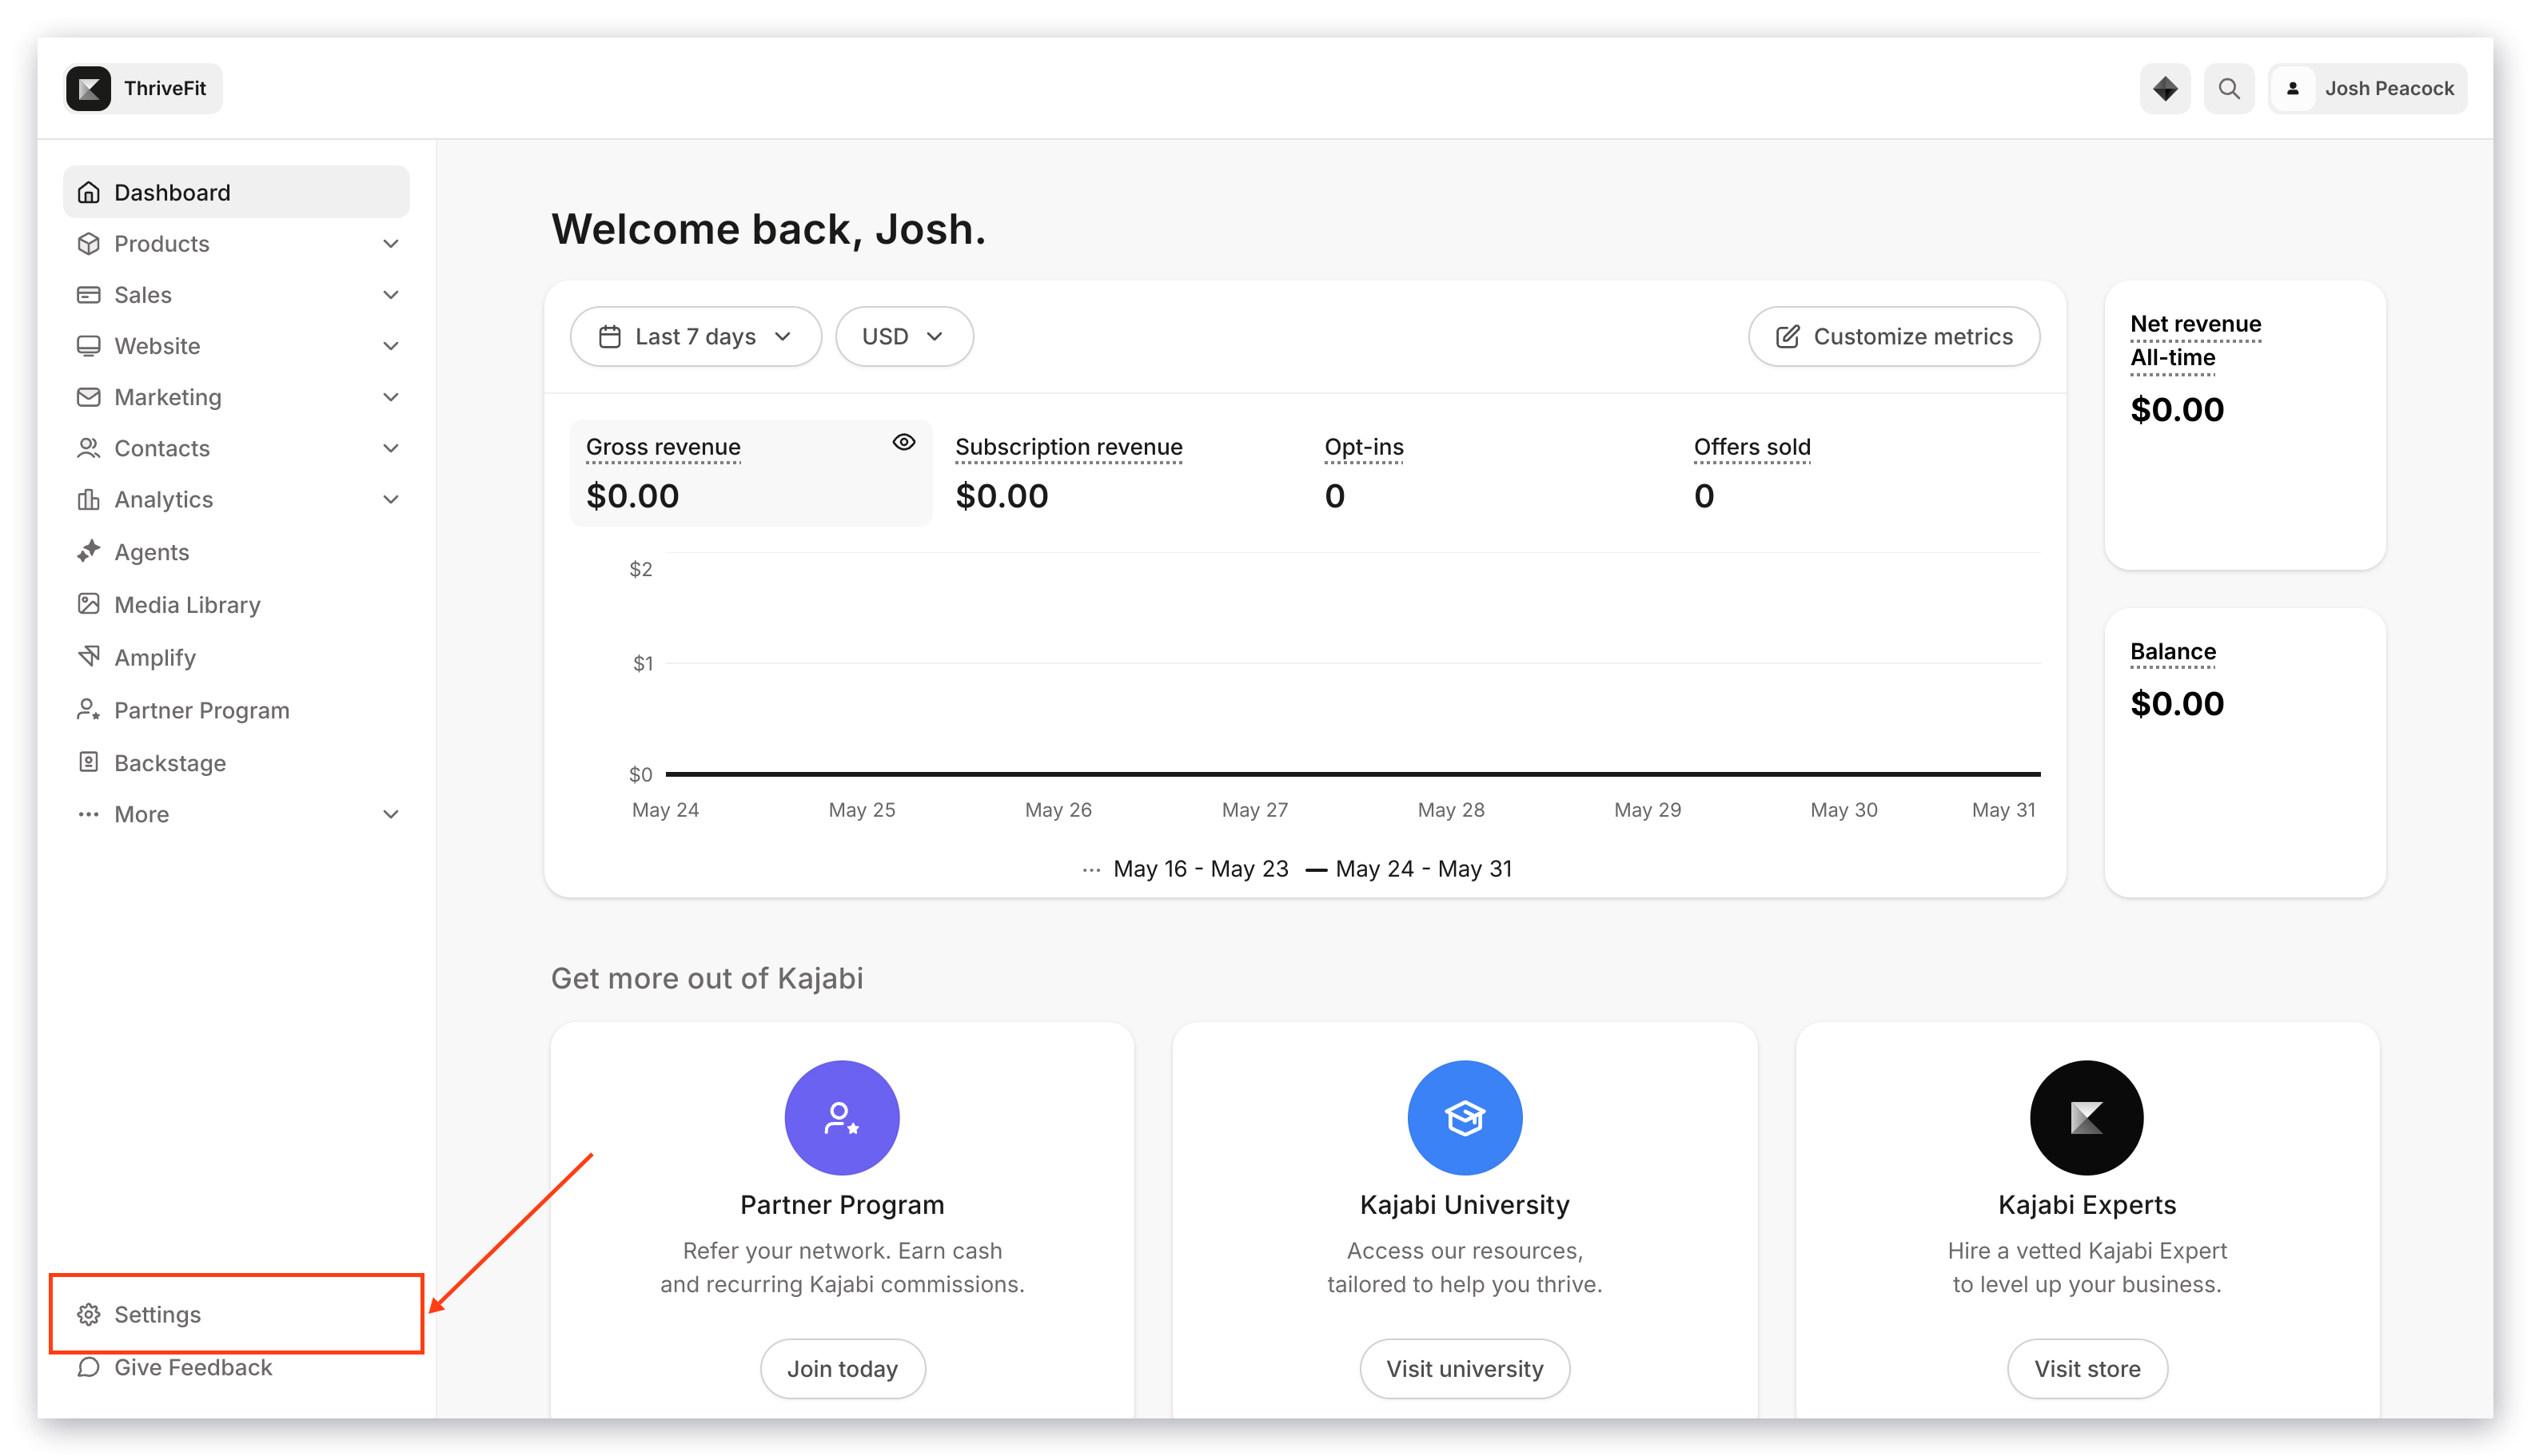2531x1456 pixels.
Task: Click the pencil icon on Customize metrics
Action: 1787,336
